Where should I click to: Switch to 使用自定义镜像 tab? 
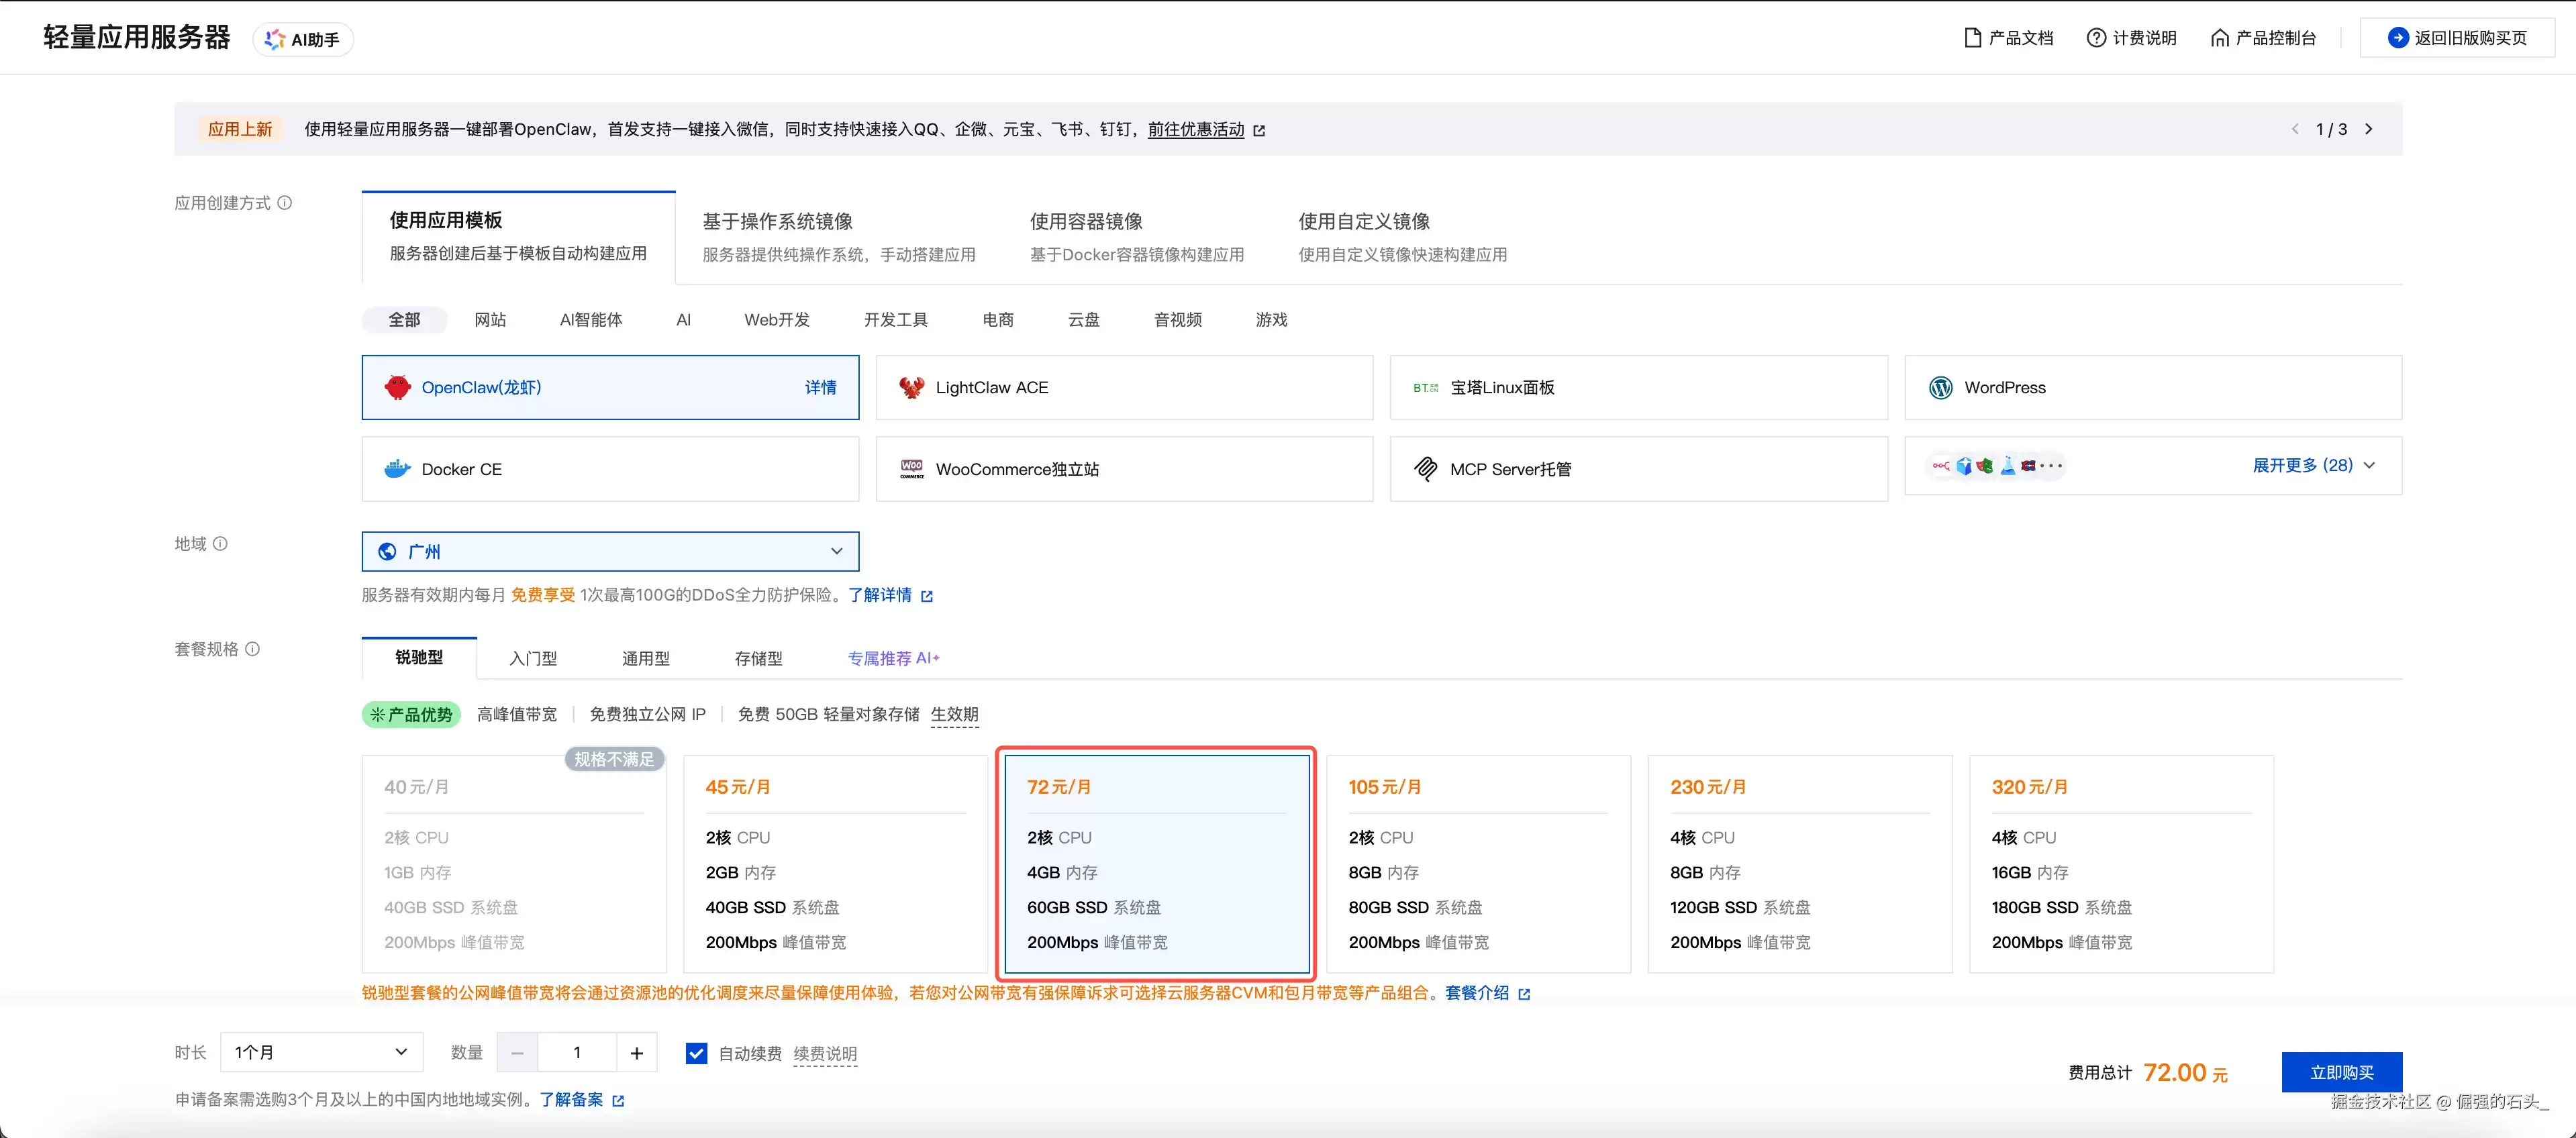pyautogui.click(x=1402, y=238)
